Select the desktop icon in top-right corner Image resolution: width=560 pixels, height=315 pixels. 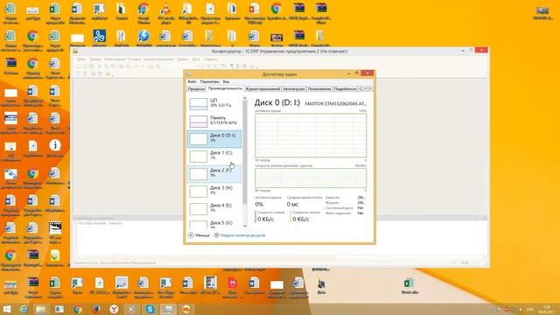click(x=542, y=13)
